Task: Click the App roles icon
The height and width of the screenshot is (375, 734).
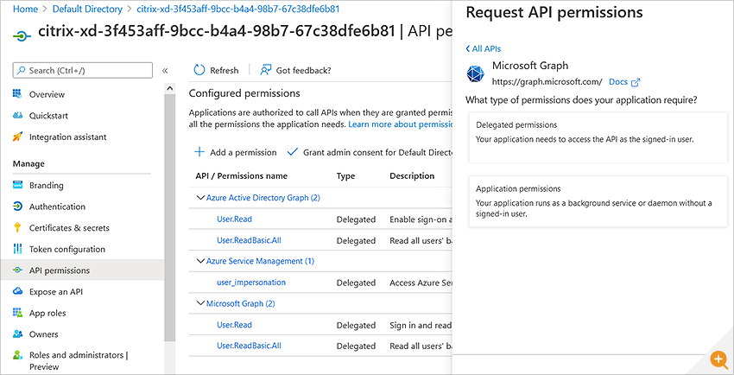Action: click(x=17, y=313)
